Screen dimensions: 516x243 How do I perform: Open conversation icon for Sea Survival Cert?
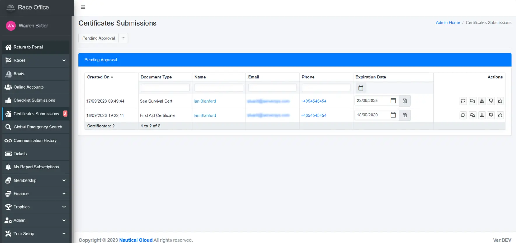473,101
